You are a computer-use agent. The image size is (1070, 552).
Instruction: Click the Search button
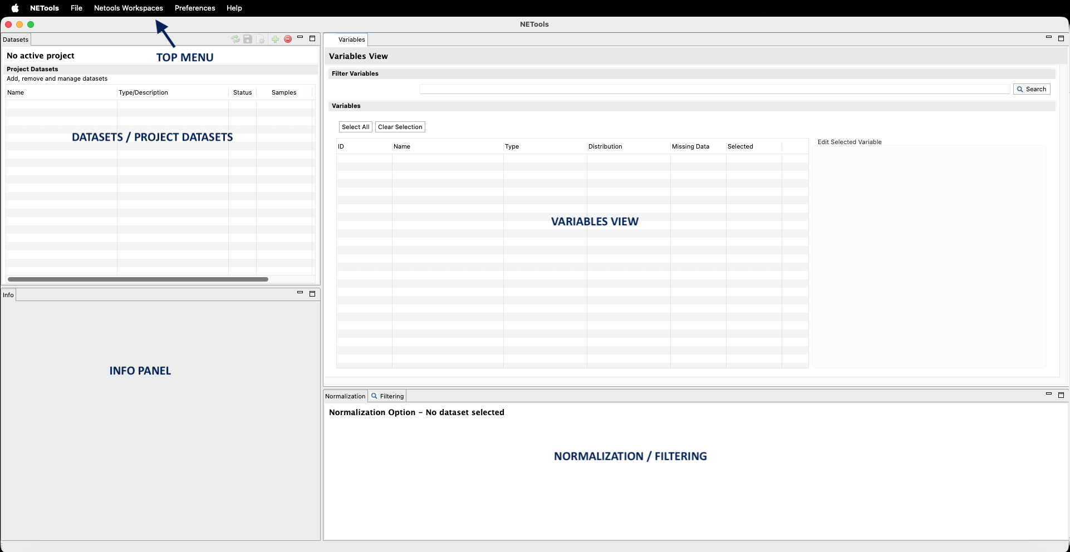pyautogui.click(x=1032, y=89)
